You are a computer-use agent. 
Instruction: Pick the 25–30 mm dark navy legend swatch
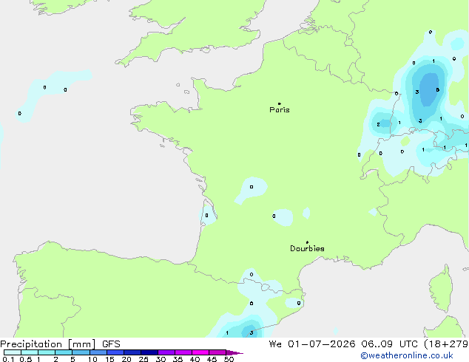click(x=149, y=352)
